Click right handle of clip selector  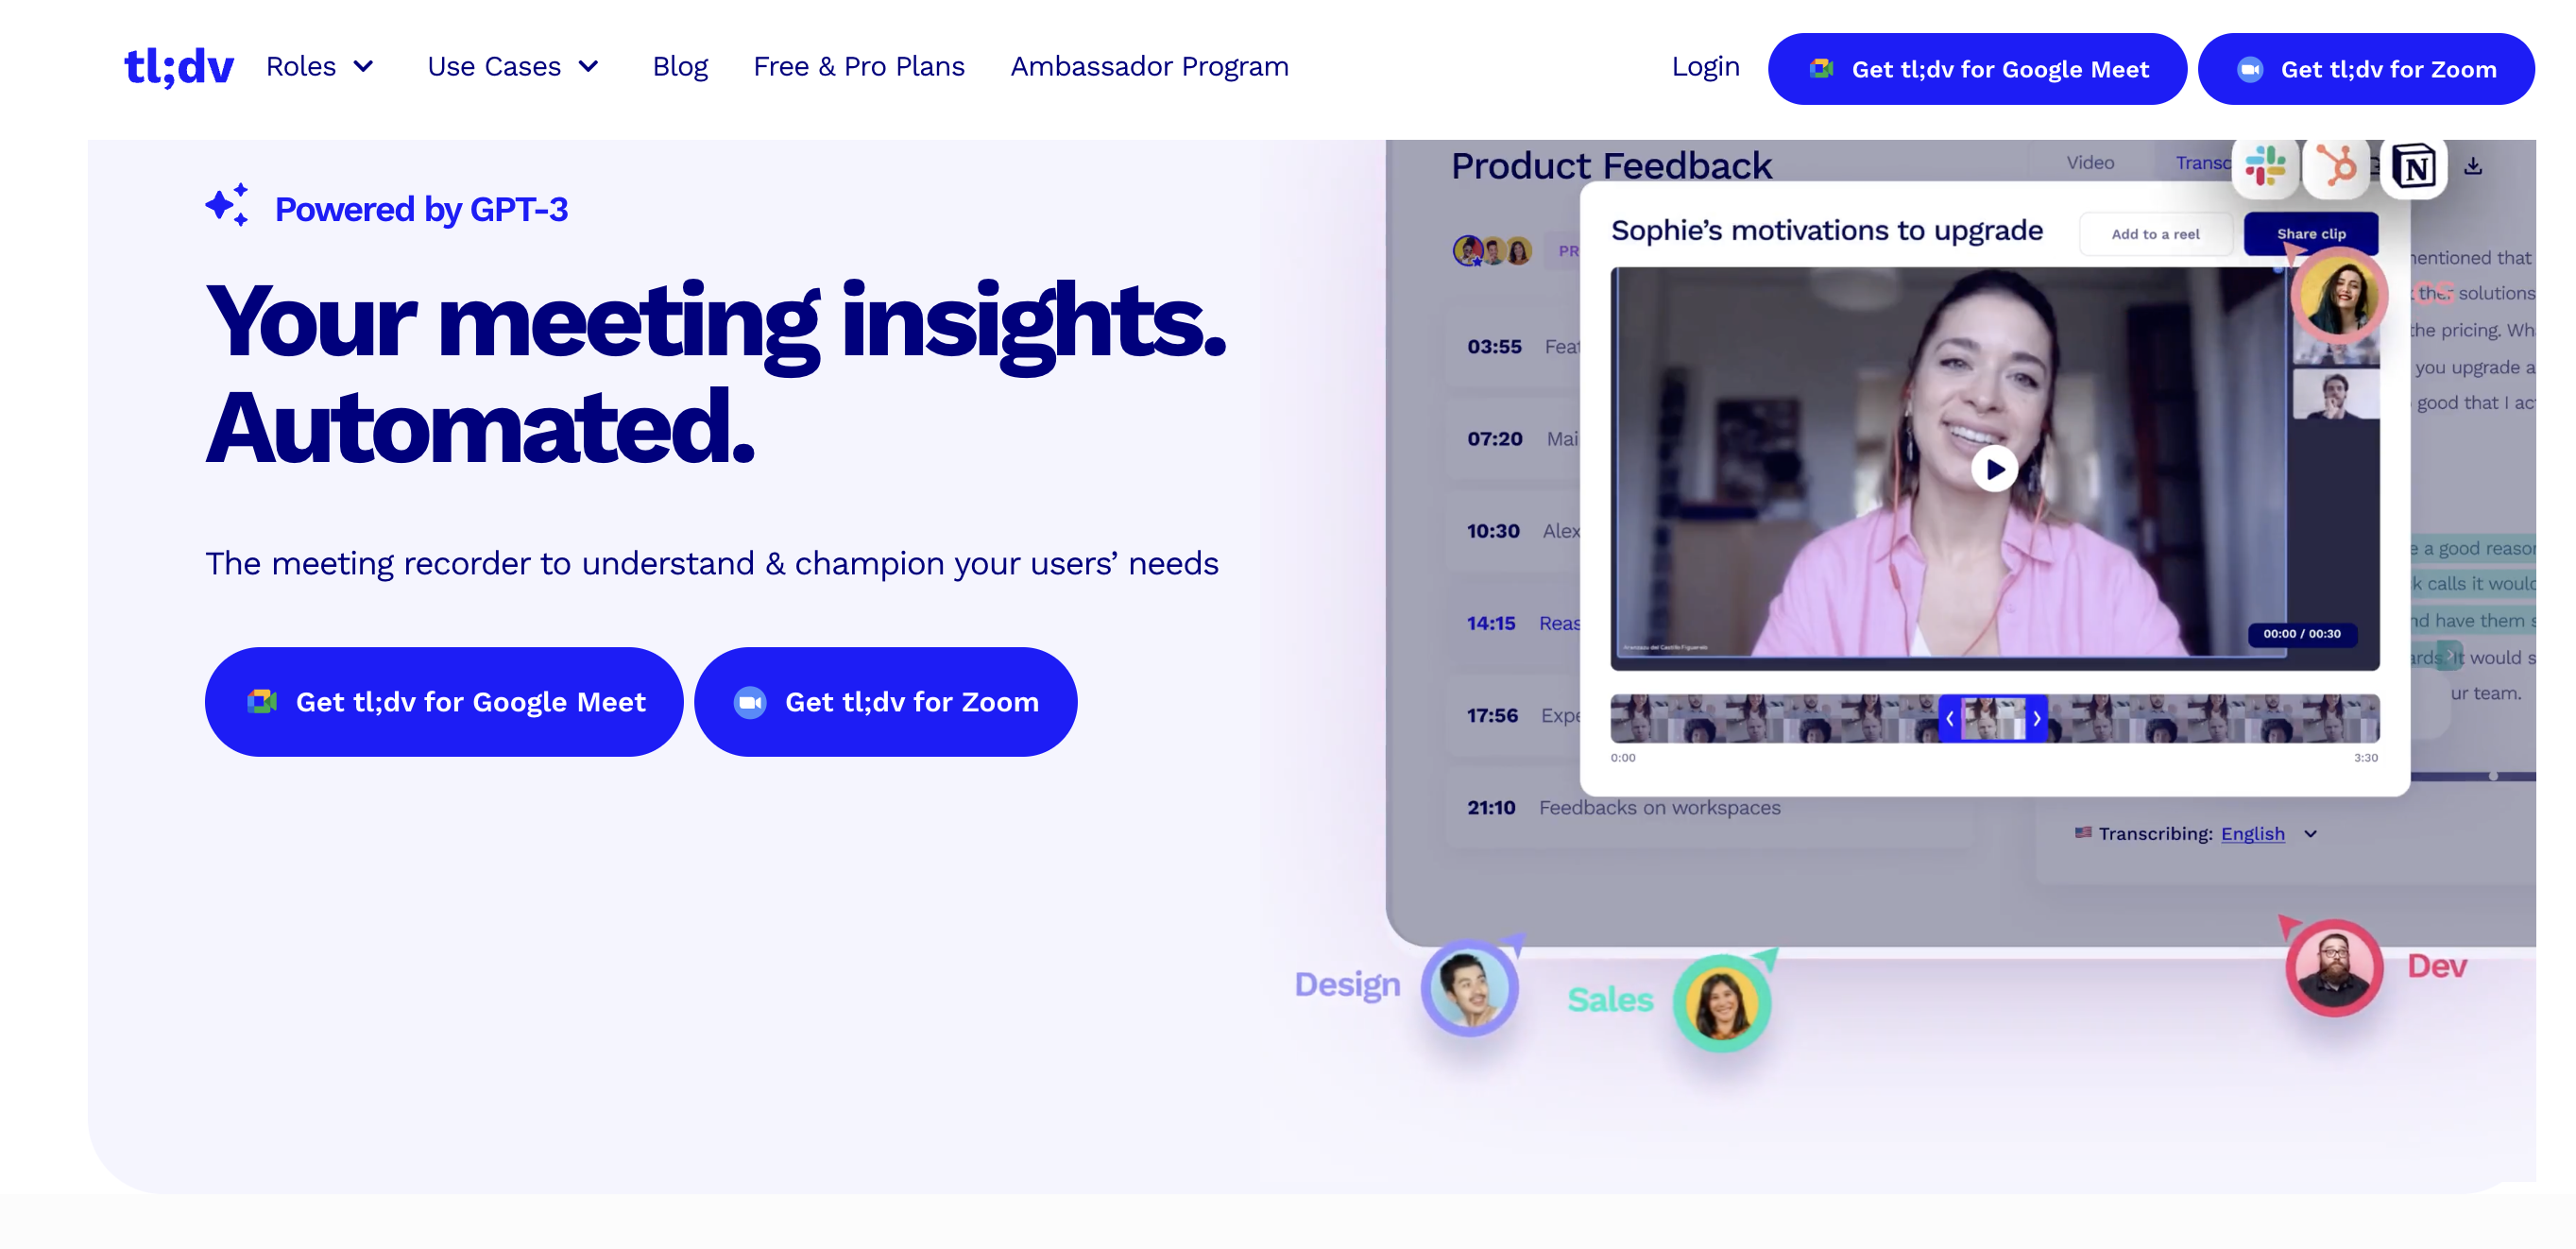click(2037, 718)
